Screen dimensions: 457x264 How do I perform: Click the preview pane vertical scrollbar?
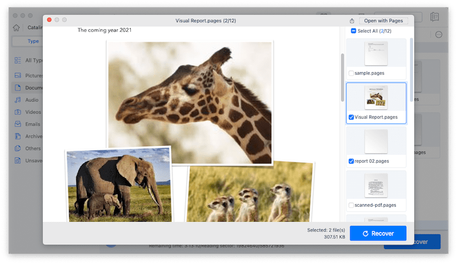pyautogui.click(x=342, y=77)
